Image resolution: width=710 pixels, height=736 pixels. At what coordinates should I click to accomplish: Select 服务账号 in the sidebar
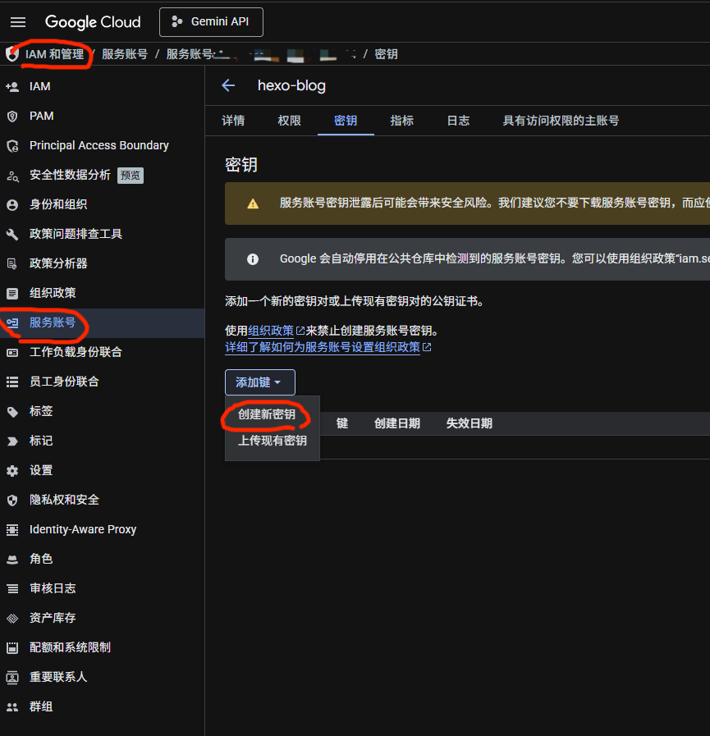coord(53,322)
